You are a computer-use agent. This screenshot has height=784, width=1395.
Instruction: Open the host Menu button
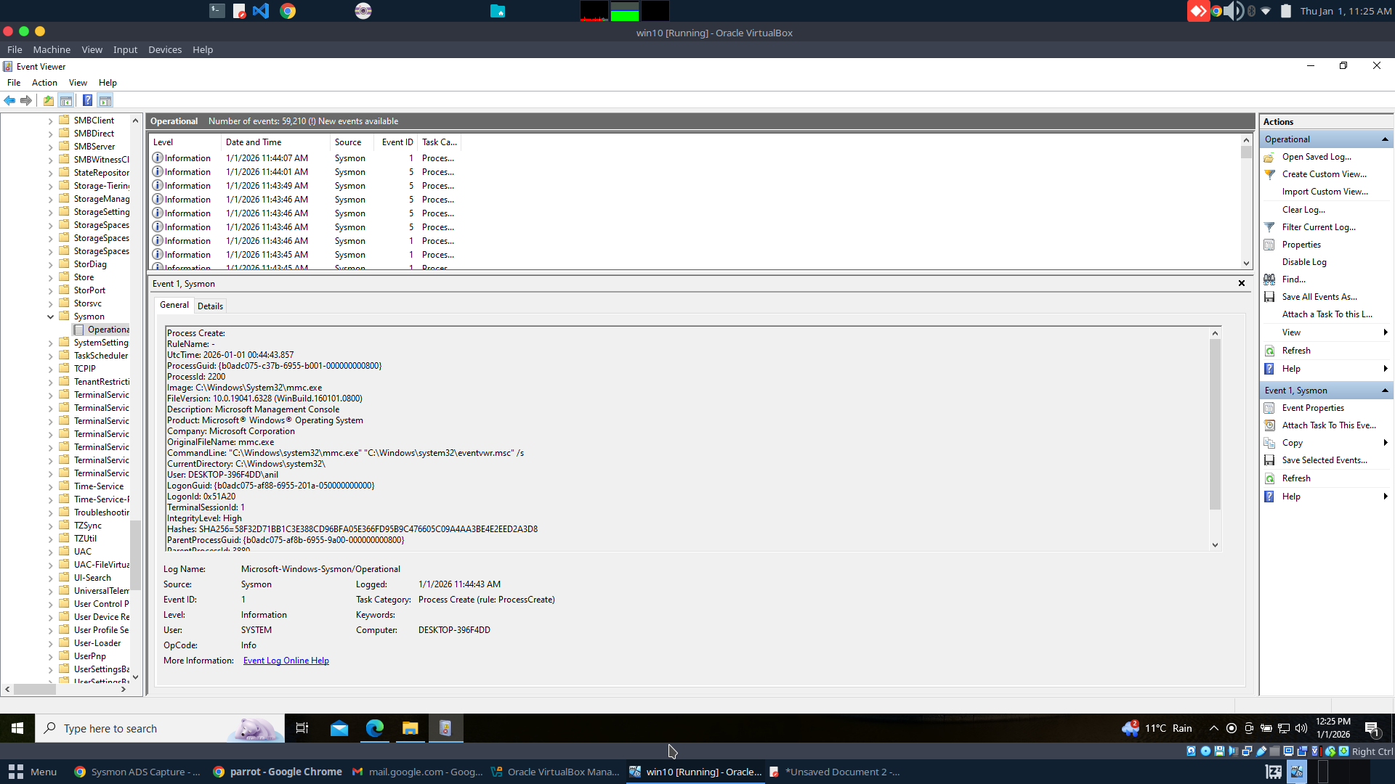coord(33,772)
